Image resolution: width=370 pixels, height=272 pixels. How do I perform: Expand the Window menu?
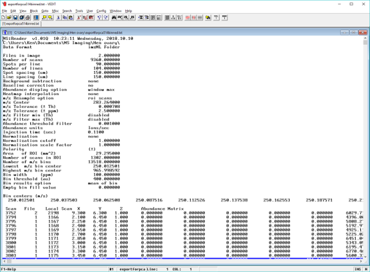116,11
